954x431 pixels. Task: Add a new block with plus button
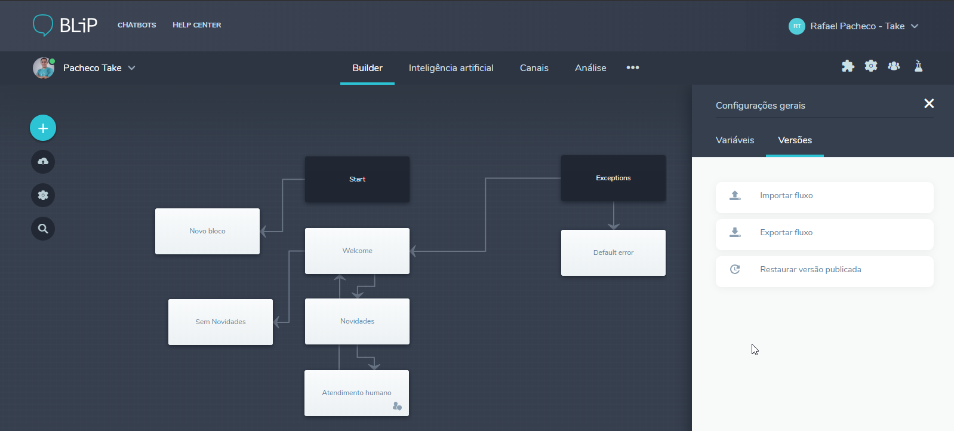(x=43, y=128)
